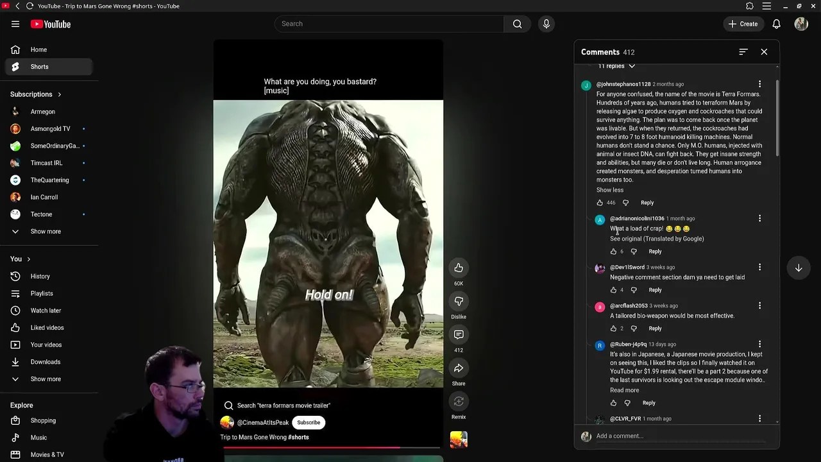The width and height of the screenshot is (821, 462).
Task: Search 'terra formars movie trailer' suggestion
Action: click(277, 406)
